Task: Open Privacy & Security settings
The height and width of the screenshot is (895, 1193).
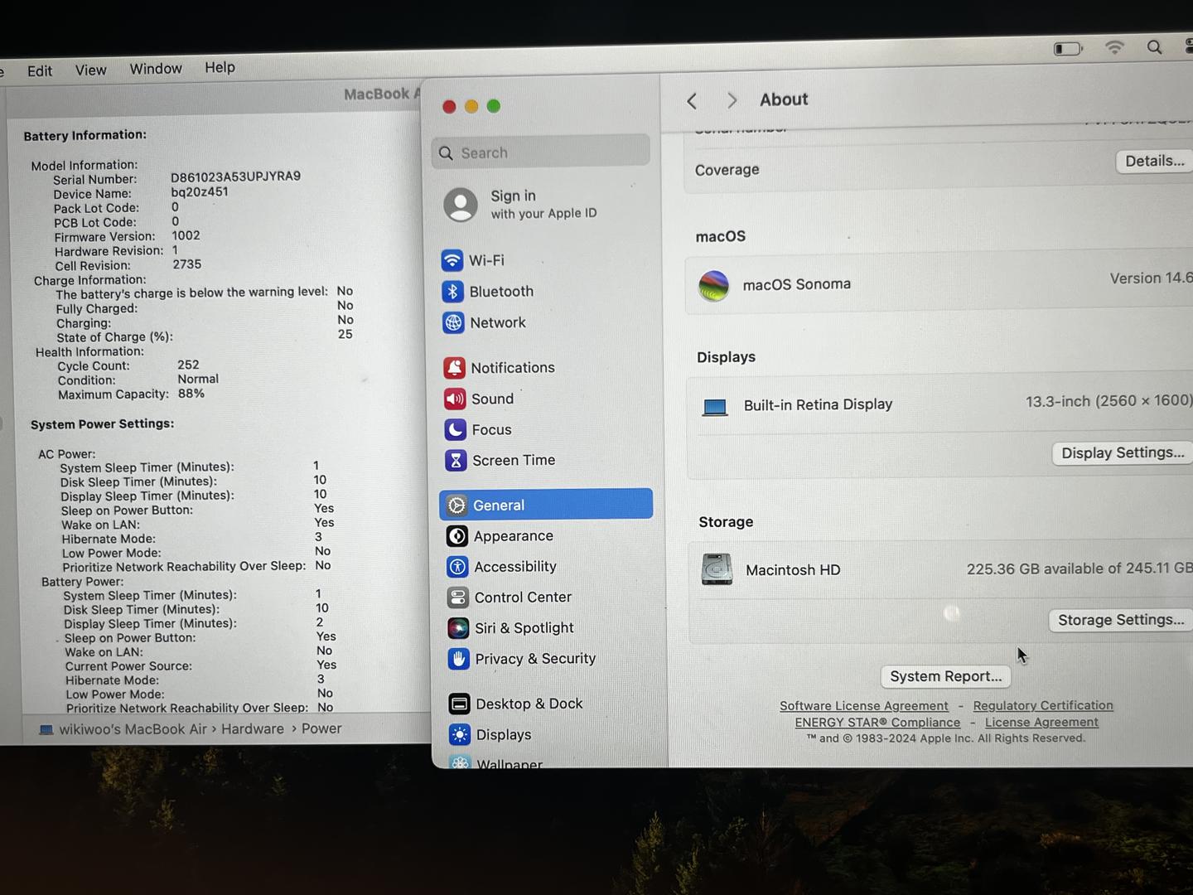Action: click(x=522, y=659)
